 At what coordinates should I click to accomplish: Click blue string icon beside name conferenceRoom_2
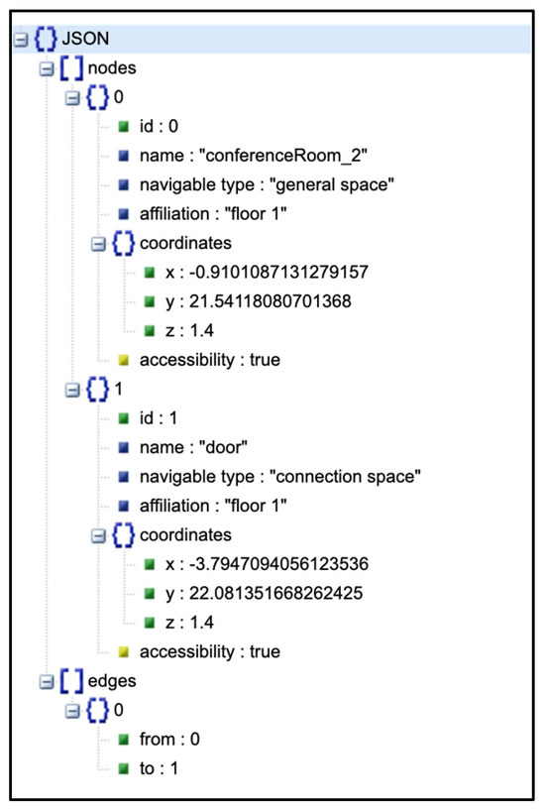124,156
